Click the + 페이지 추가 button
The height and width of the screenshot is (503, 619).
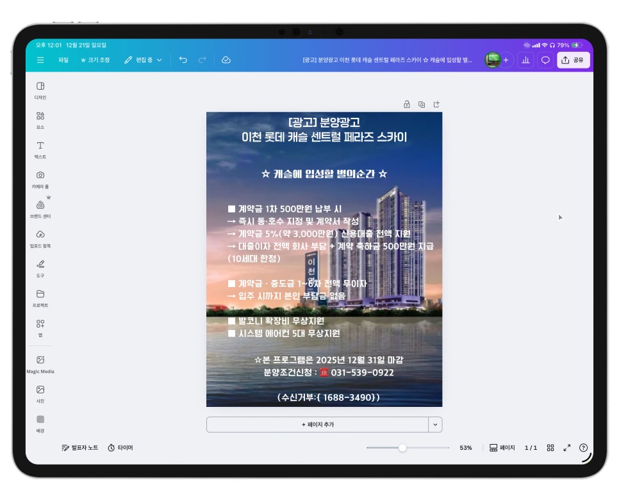pos(317,424)
